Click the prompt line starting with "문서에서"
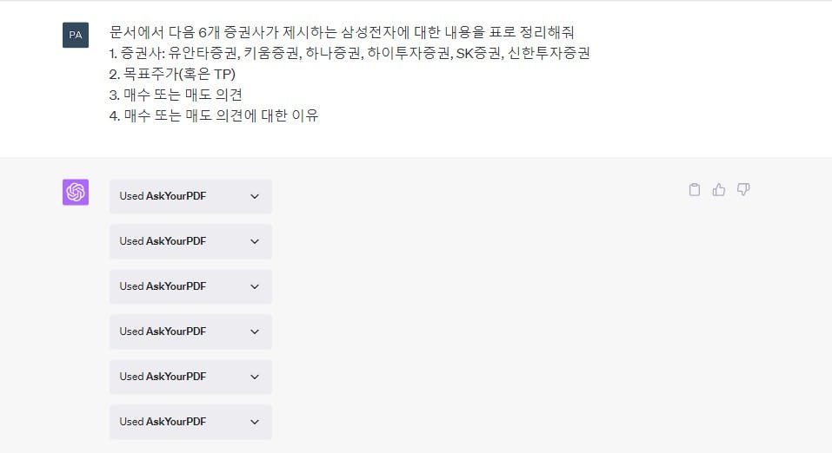 pyautogui.click(x=343, y=32)
